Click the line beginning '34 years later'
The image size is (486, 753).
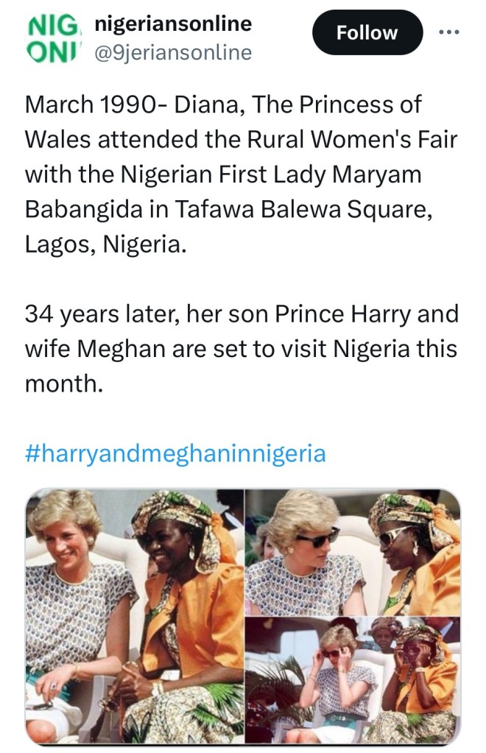(241, 314)
